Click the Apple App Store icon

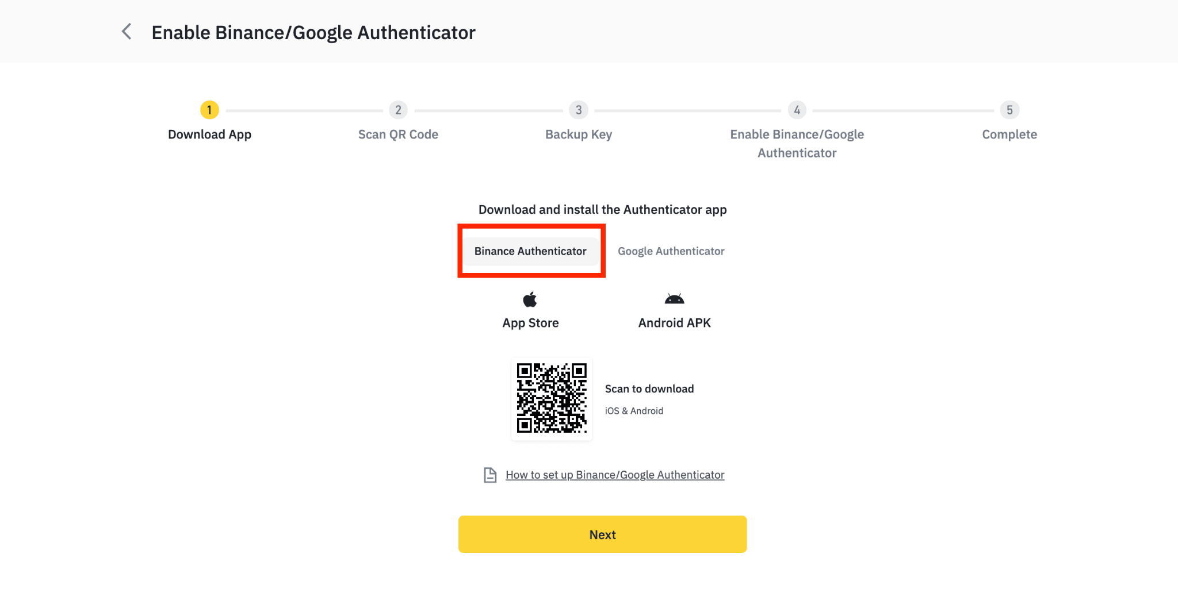(x=530, y=299)
